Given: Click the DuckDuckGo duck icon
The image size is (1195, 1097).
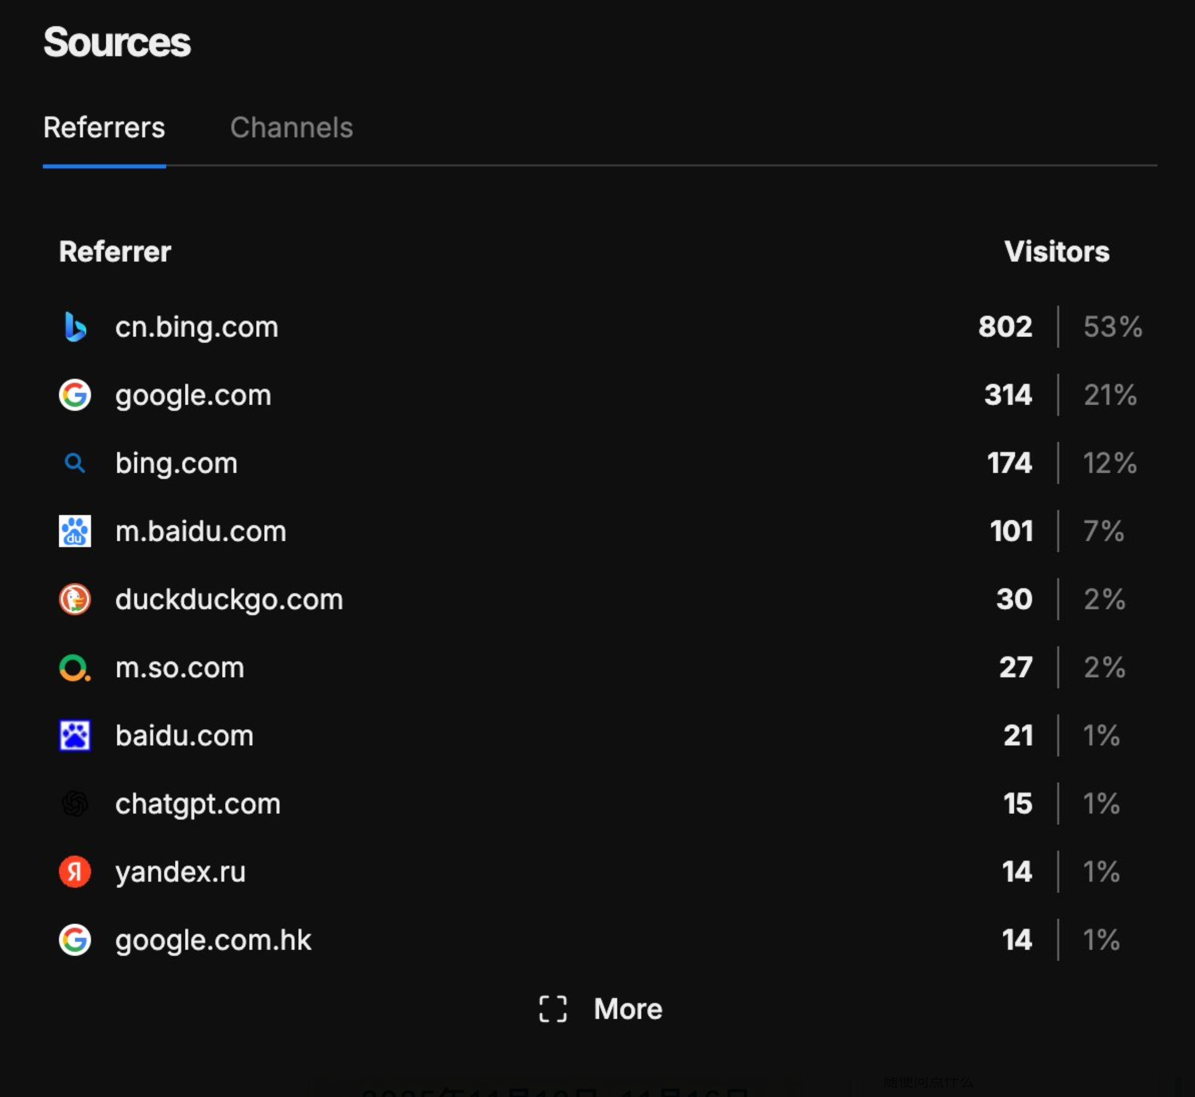Looking at the screenshot, I should [75, 599].
